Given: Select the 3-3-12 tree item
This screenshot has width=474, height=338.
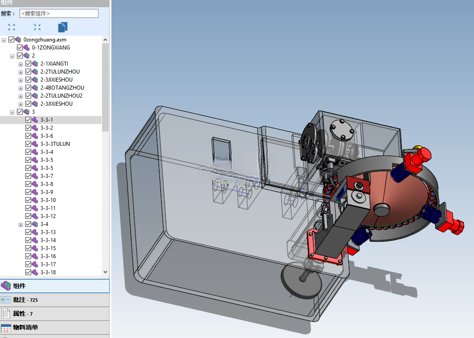Looking at the screenshot, I should click(48, 216).
